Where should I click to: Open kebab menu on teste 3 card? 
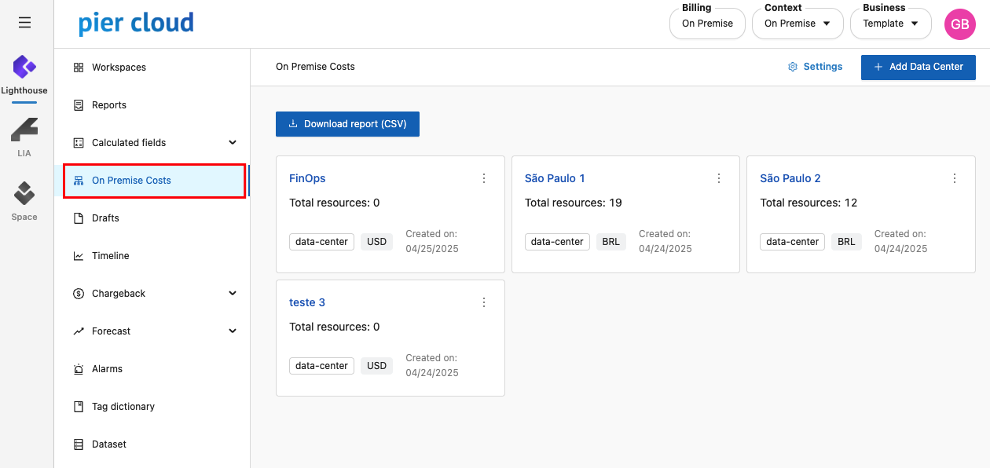point(484,302)
